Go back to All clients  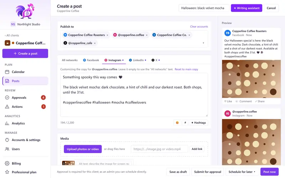coord(12,35)
